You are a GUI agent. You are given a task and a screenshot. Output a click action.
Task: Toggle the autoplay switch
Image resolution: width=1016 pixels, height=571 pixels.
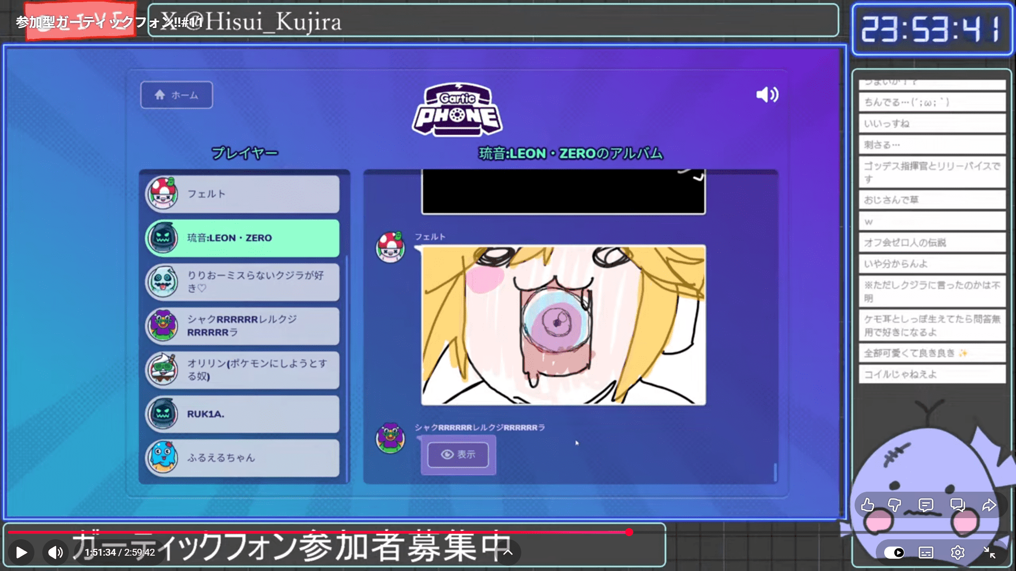[x=894, y=552]
